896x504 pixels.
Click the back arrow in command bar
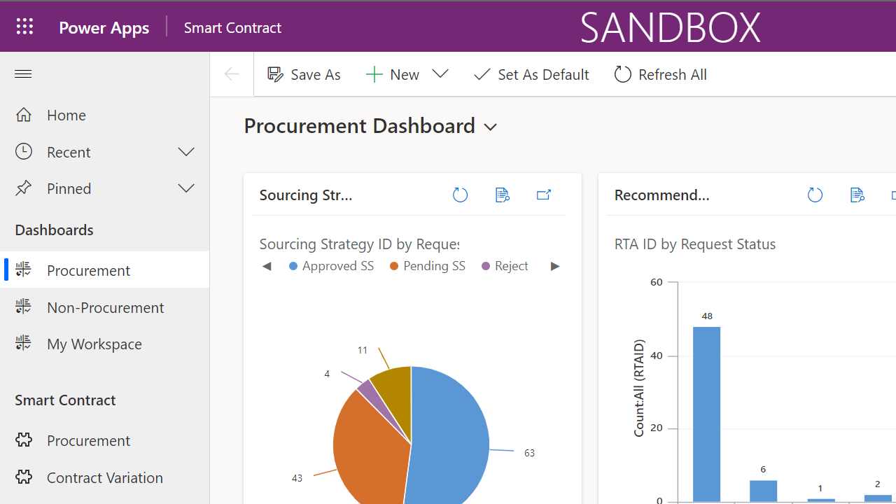pos(232,74)
